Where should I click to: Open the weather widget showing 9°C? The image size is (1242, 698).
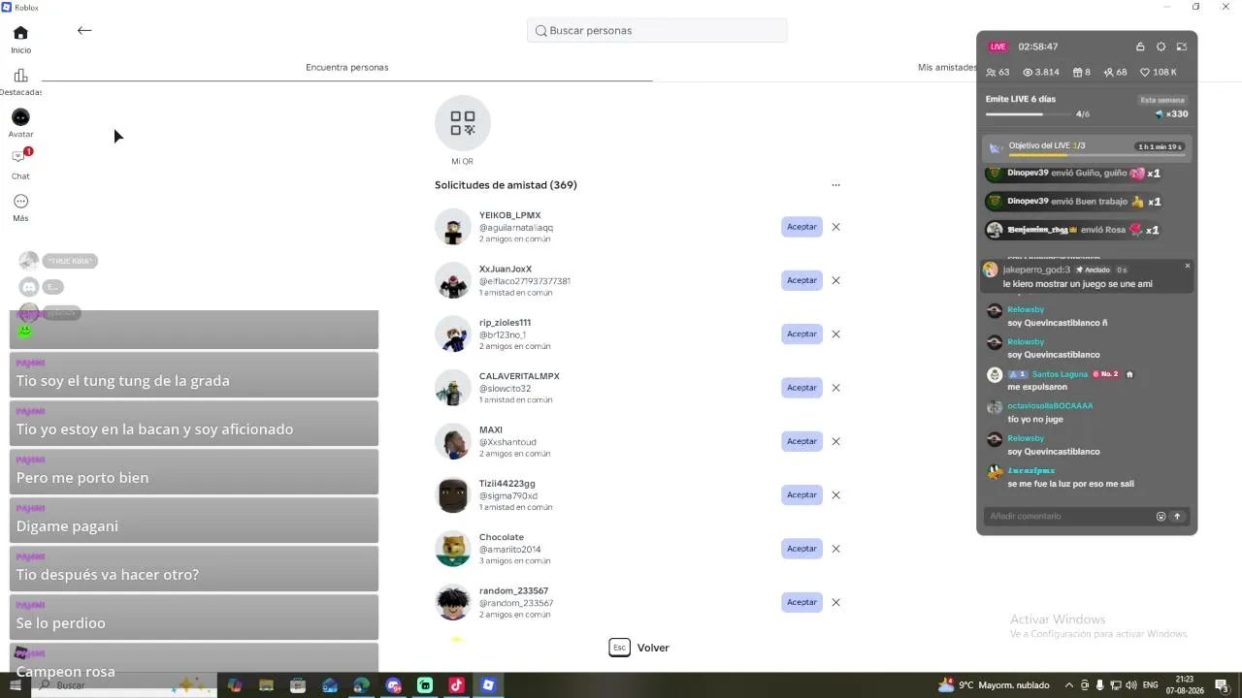coord(994,685)
